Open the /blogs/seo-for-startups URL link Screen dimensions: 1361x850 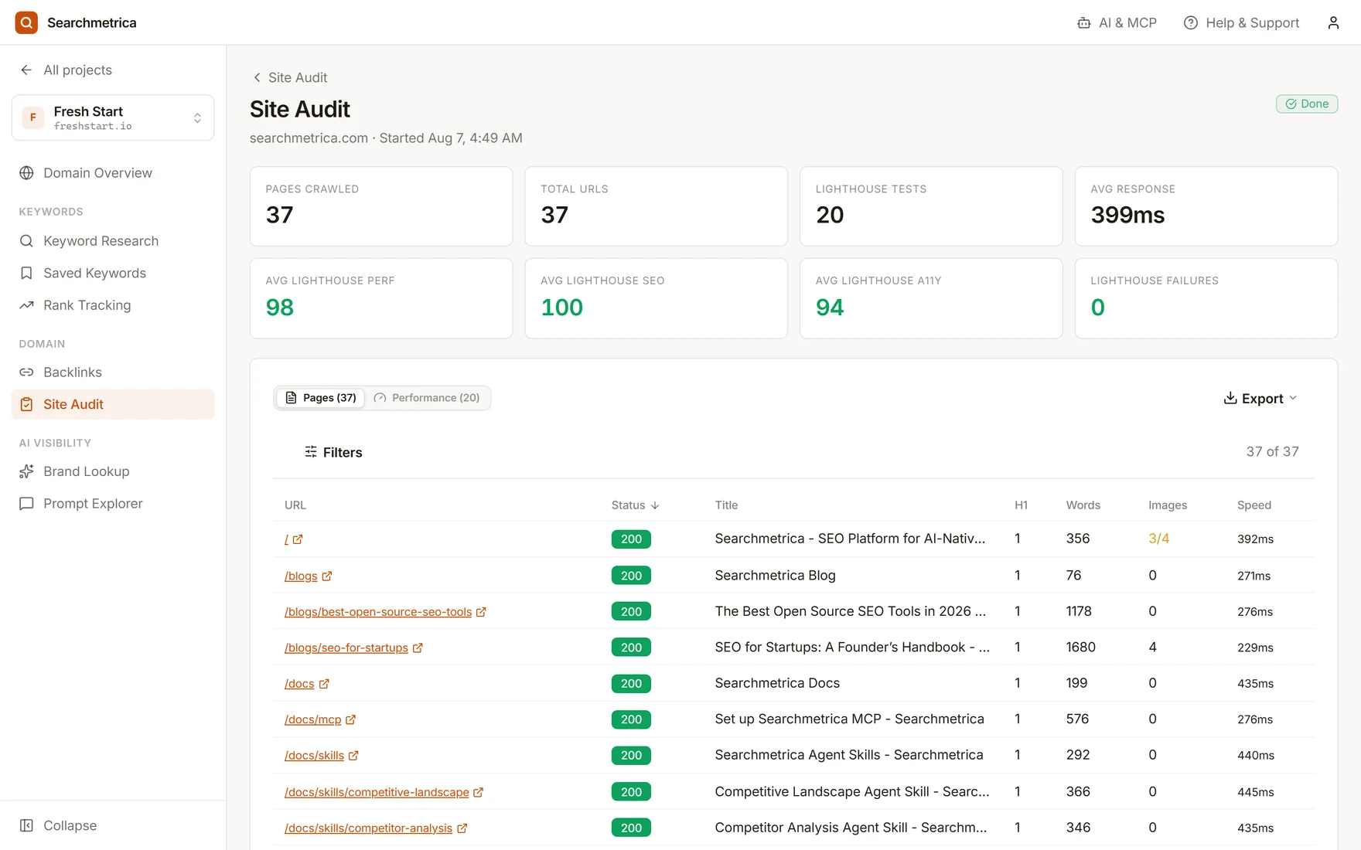[x=346, y=648]
